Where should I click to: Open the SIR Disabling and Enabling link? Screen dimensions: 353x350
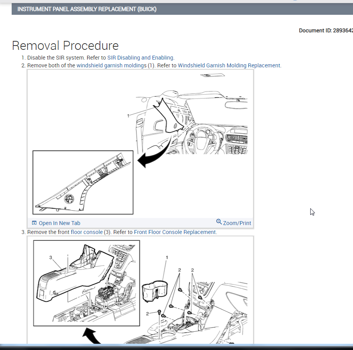tap(140, 58)
